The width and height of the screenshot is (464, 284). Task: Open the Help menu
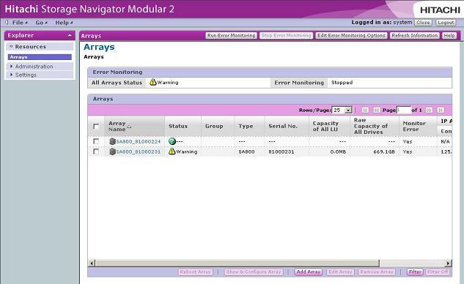64,23
